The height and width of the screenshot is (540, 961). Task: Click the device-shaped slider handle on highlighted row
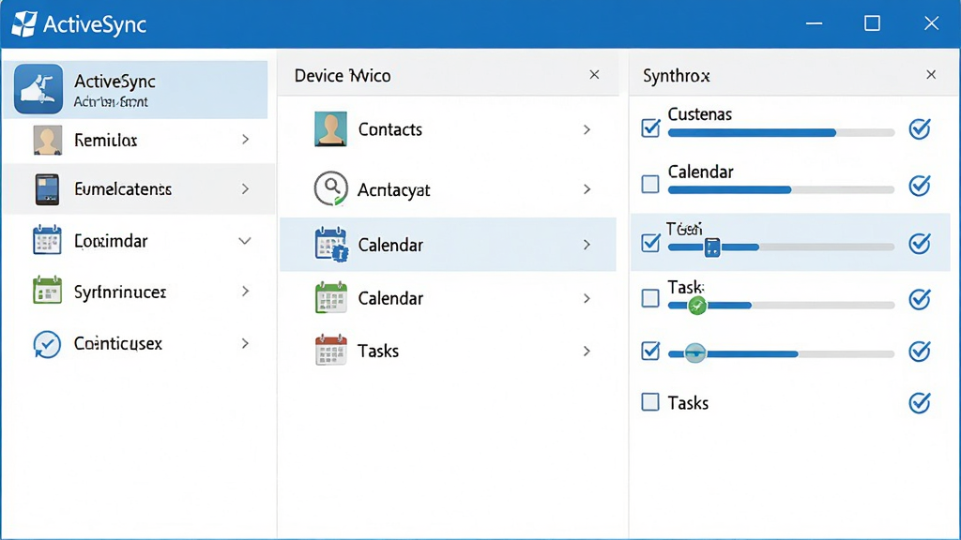[712, 247]
